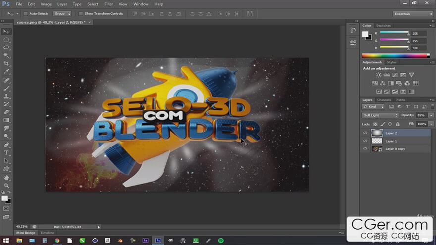Enable the Auto-Select checkbox
The image size is (436, 245).
[25, 14]
